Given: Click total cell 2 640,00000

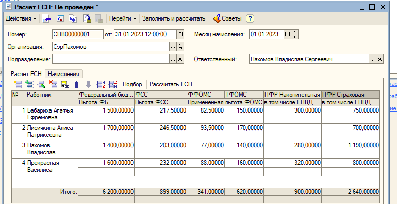Looking at the screenshot, I should pyautogui.click(x=351, y=192).
